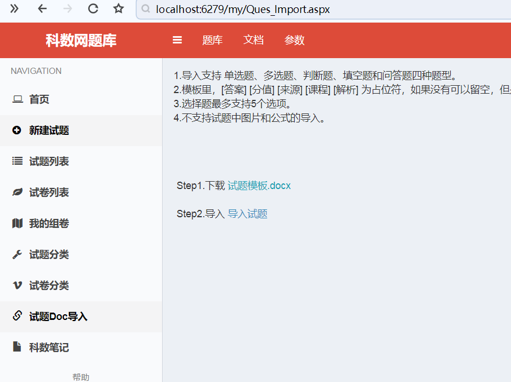This screenshot has width=511, height=382.
Task: Open the 文档 menu item
Action: 254,39
